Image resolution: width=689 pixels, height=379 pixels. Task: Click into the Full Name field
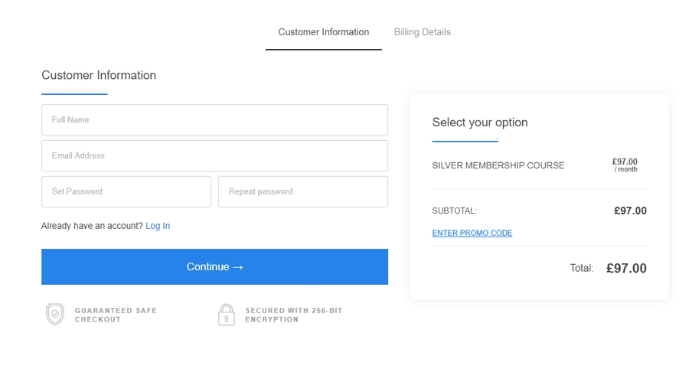click(x=214, y=120)
